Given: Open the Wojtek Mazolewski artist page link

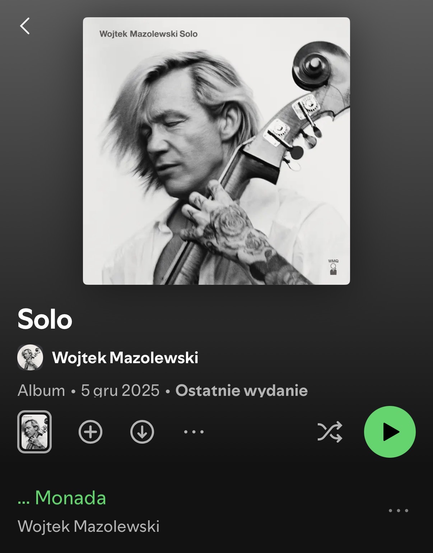Looking at the screenshot, I should click(125, 358).
